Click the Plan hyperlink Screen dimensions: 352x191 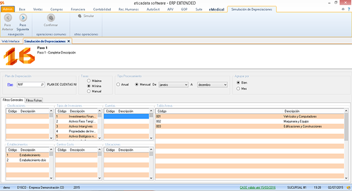point(10,85)
